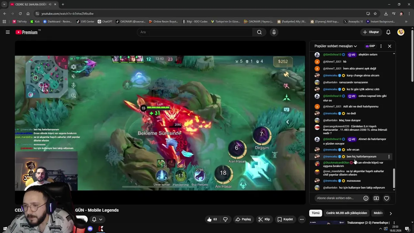
Task: Open the browser home page
Action: 28,14
